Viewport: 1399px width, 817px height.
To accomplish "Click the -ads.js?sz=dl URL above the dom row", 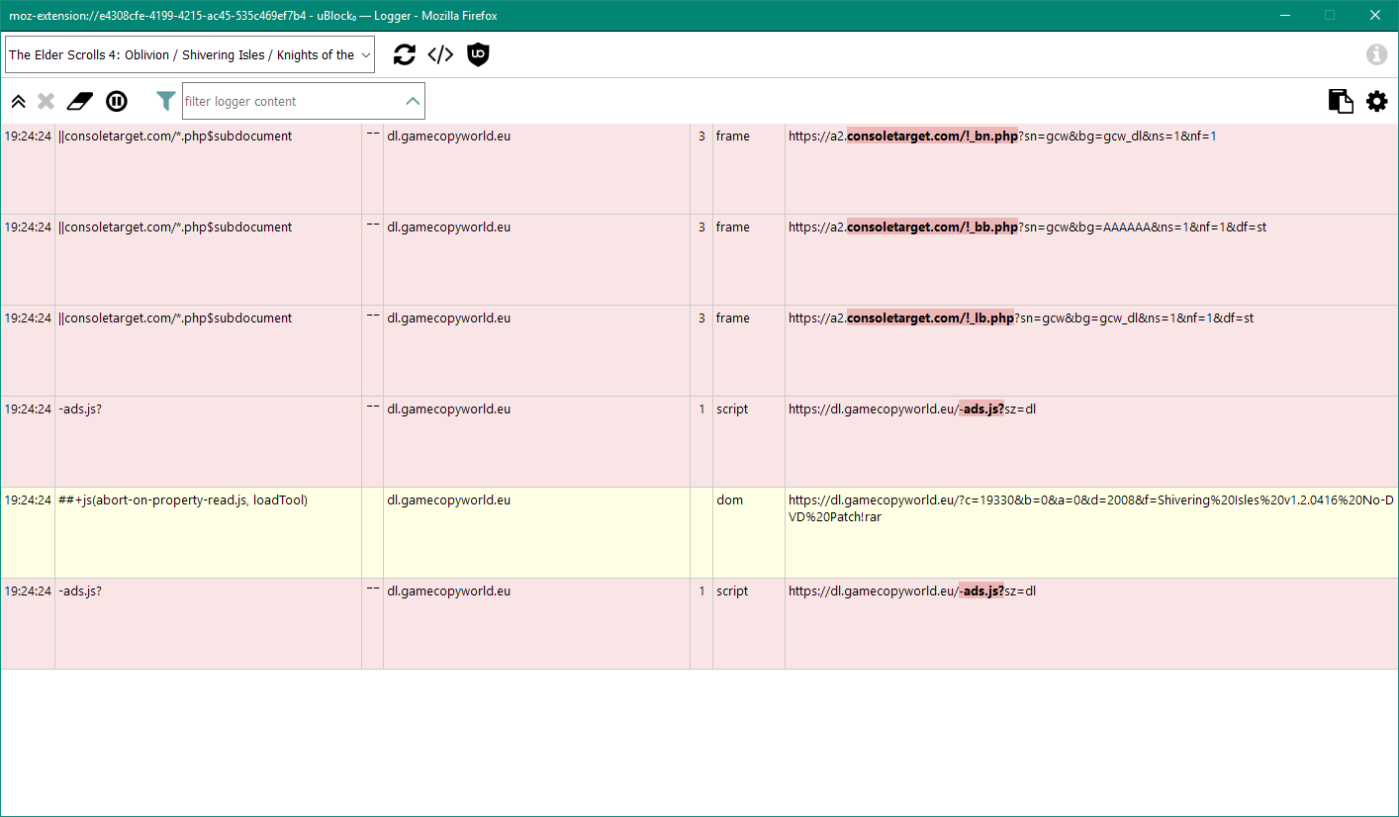I will pyautogui.click(x=912, y=409).
